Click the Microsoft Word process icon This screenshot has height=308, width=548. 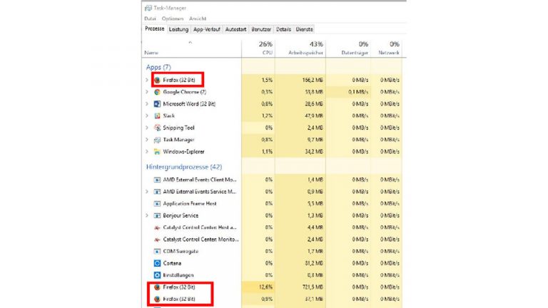tap(157, 104)
